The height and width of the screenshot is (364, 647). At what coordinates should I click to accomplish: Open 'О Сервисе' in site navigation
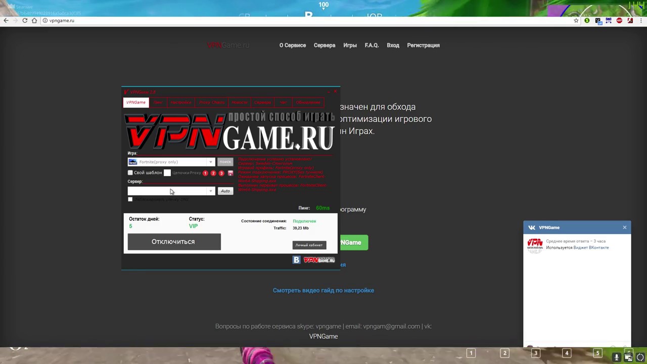pyautogui.click(x=293, y=45)
